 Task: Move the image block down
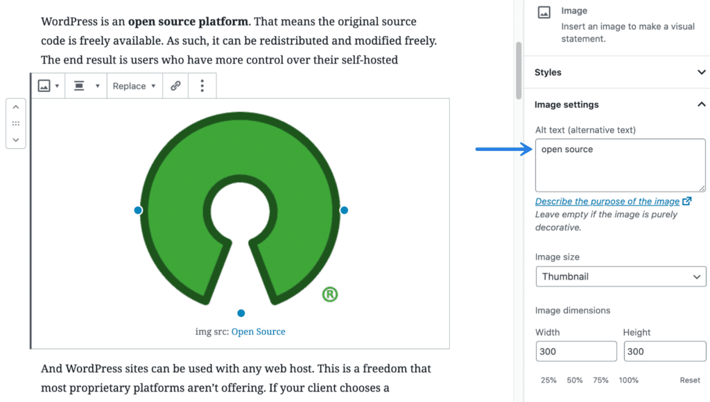pos(16,140)
